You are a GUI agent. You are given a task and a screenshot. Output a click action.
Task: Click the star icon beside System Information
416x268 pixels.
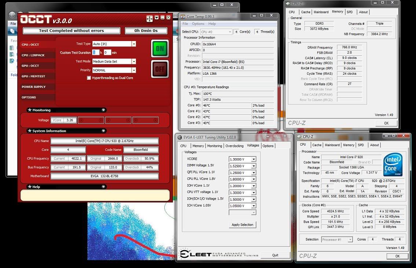pyautogui.click(x=30, y=131)
